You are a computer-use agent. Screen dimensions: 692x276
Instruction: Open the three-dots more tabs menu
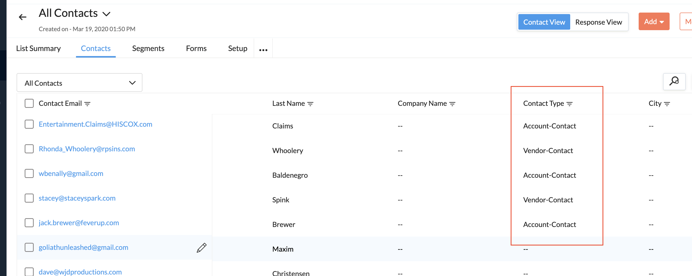pos(263,50)
